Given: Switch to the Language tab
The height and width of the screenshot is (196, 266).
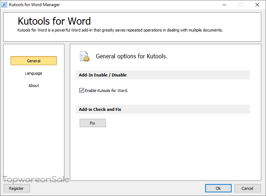Looking at the screenshot, I should [34, 73].
